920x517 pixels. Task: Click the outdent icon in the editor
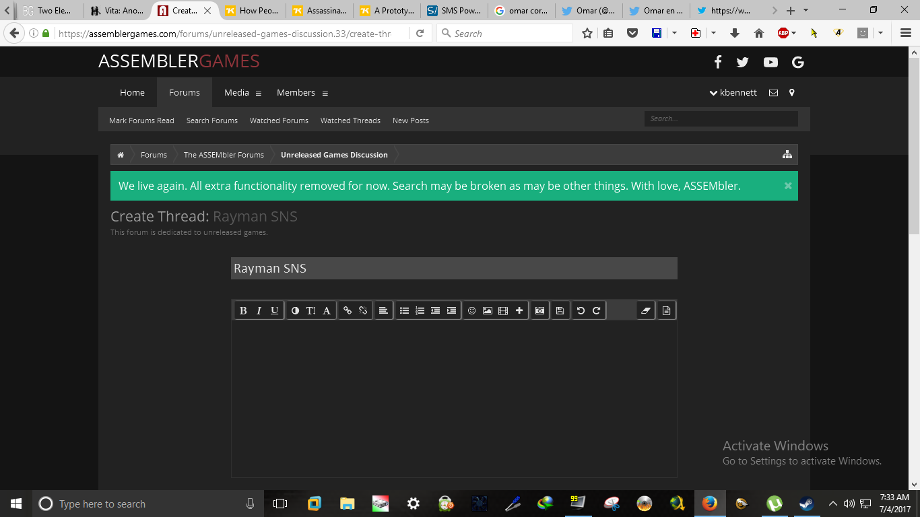(435, 310)
